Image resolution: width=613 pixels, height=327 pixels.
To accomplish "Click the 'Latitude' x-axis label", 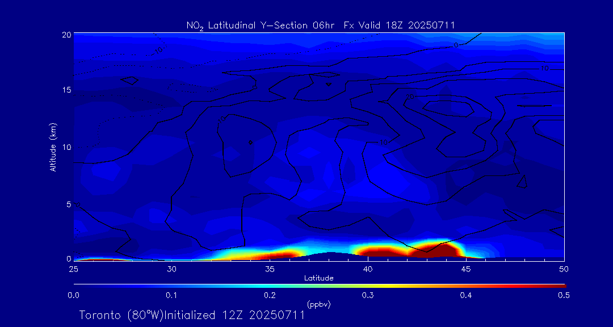I will [x=319, y=278].
